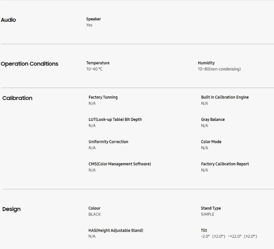Image resolution: width=274 pixels, height=249 pixels.
Task: Click the Operation Conditions heading
Action: (x=29, y=64)
